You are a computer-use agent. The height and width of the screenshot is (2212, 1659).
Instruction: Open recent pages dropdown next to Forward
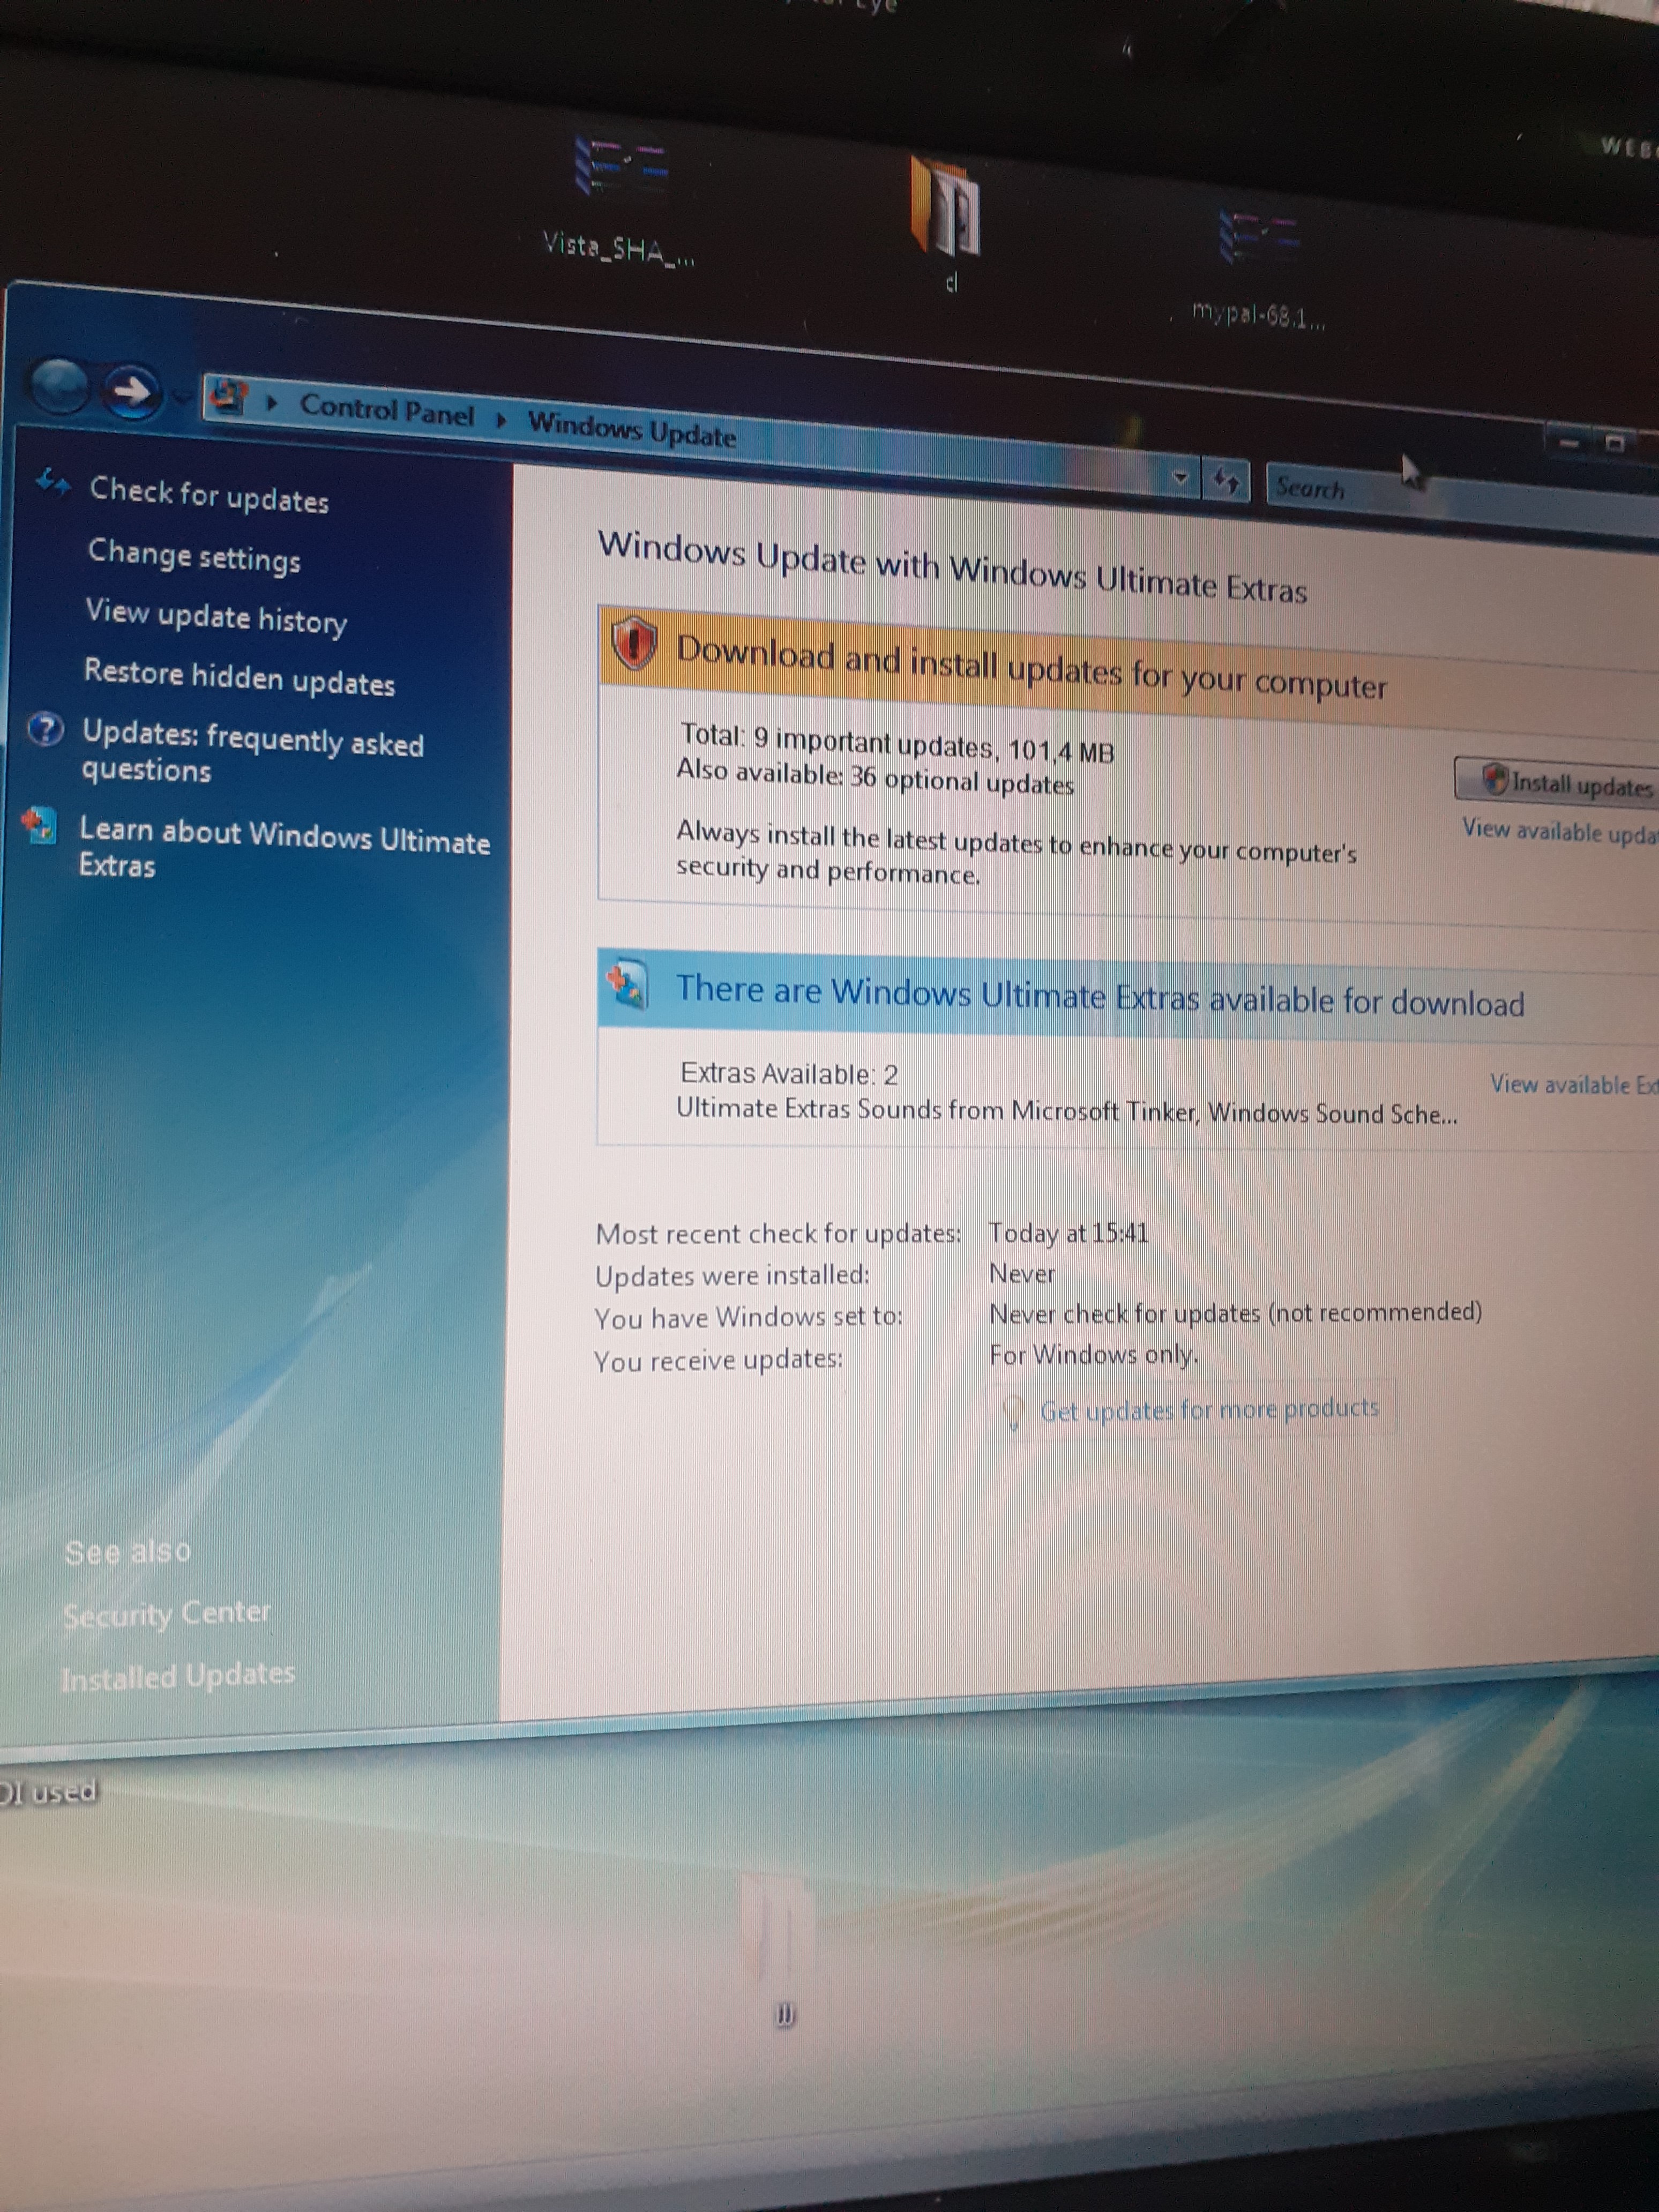coord(181,399)
